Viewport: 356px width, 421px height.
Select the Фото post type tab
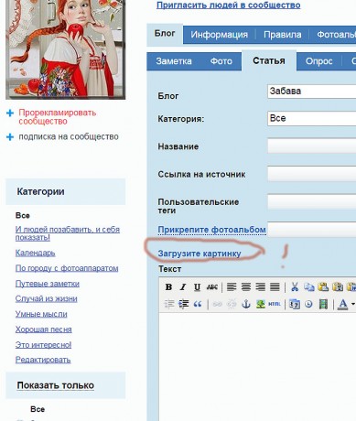coord(221,61)
